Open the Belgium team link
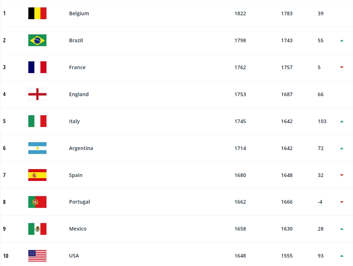The height and width of the screenshot is (266, 353). [x=79, y=13]
